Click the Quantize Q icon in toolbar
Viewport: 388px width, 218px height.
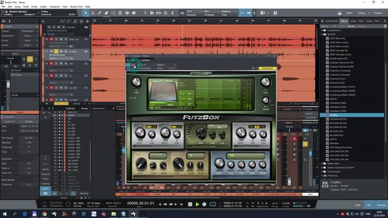(x=166, y=13)
